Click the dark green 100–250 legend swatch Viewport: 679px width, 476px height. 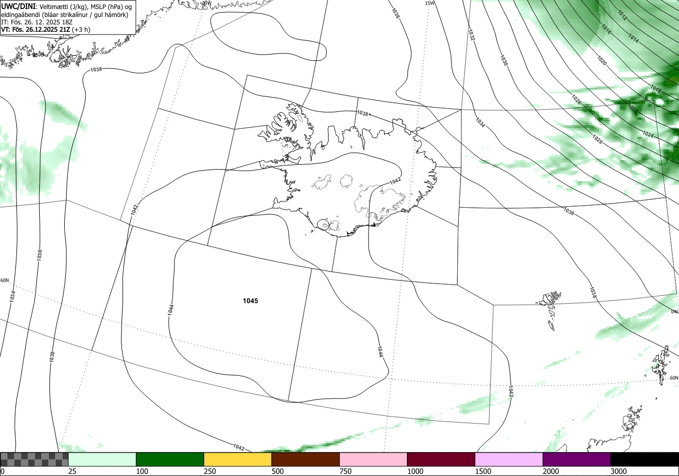click(x=170, y=459)
